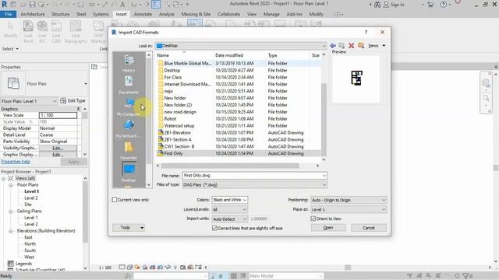Image resolution: width=499 pixels, height=280 pixels.
Task: Open My Network shortcut in places bar
Action: click(x=129, y=129)
